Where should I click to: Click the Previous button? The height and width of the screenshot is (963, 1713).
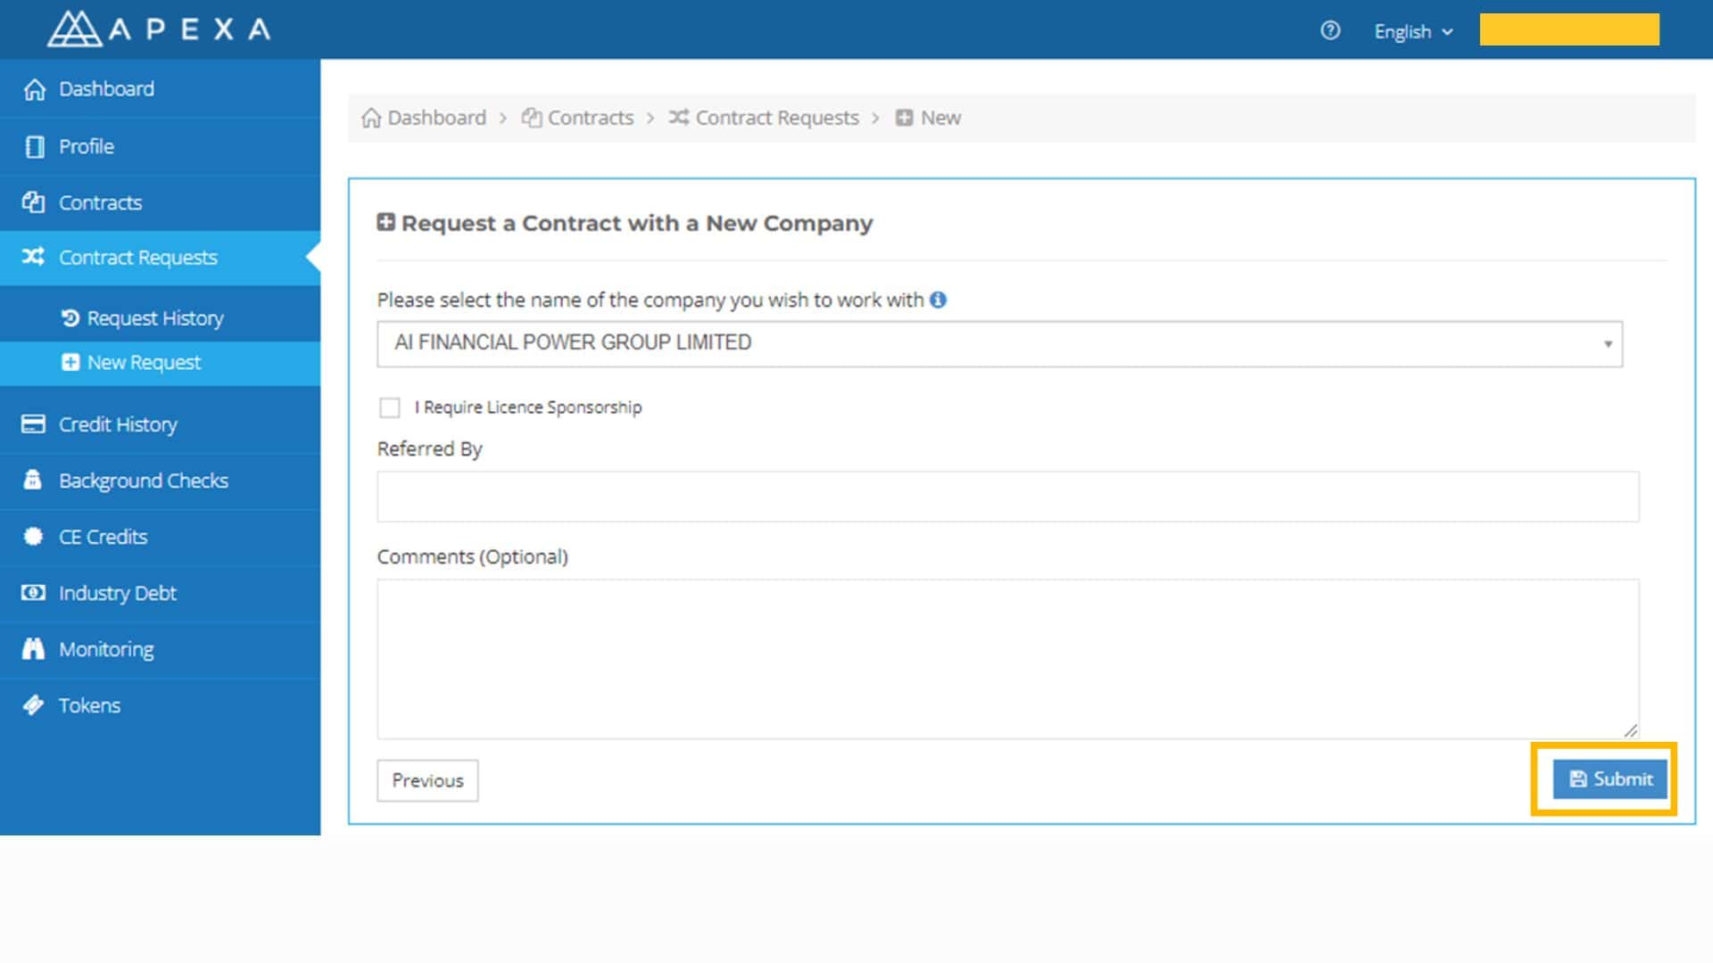(x=428, y=779)
